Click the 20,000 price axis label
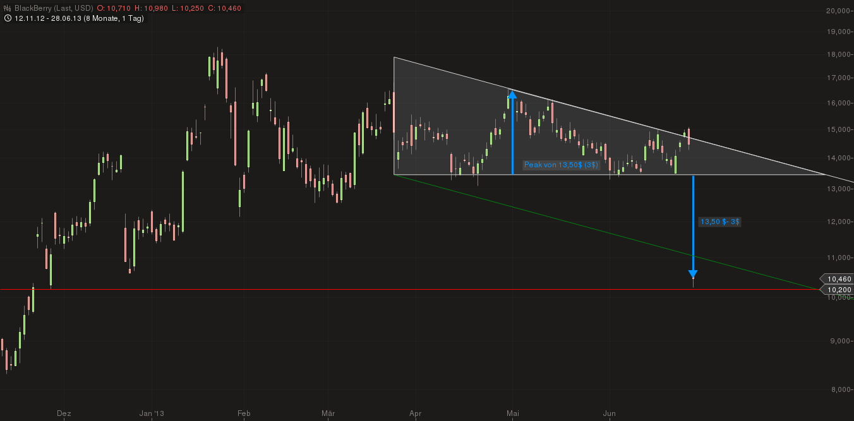The width and height of the screenshot is (854, 421). pyautogui.click(x=839, y=11)
